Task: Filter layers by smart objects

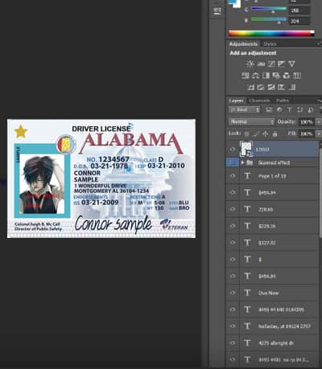Action: point(310,109)
